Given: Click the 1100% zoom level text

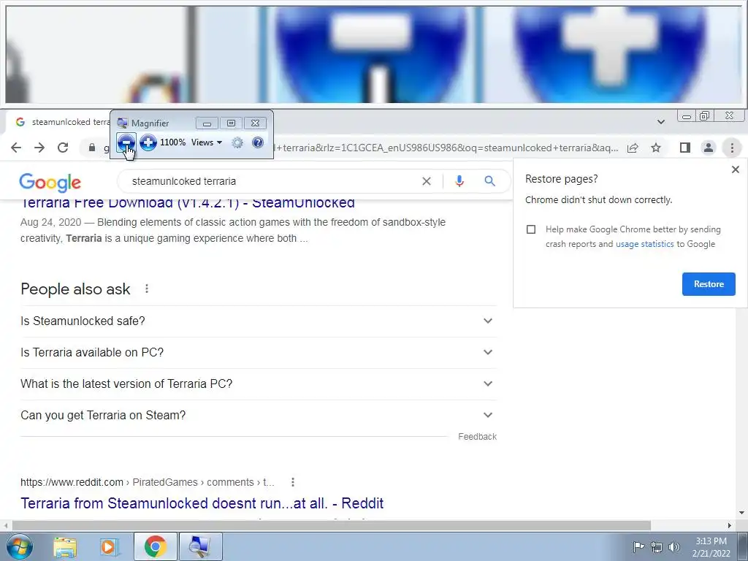Looking at the screenshot, I should click(x=172, y=142).
